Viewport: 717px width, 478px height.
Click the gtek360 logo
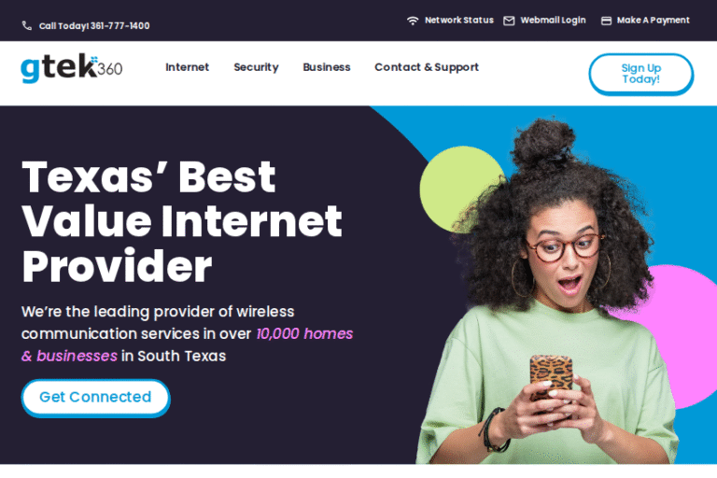click(x=71, y=68)
